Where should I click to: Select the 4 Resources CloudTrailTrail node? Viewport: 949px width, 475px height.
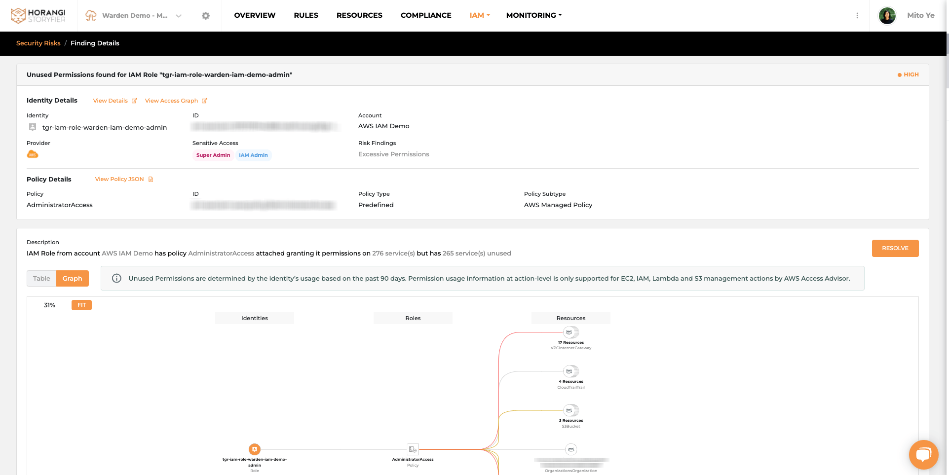coord(571,371)
